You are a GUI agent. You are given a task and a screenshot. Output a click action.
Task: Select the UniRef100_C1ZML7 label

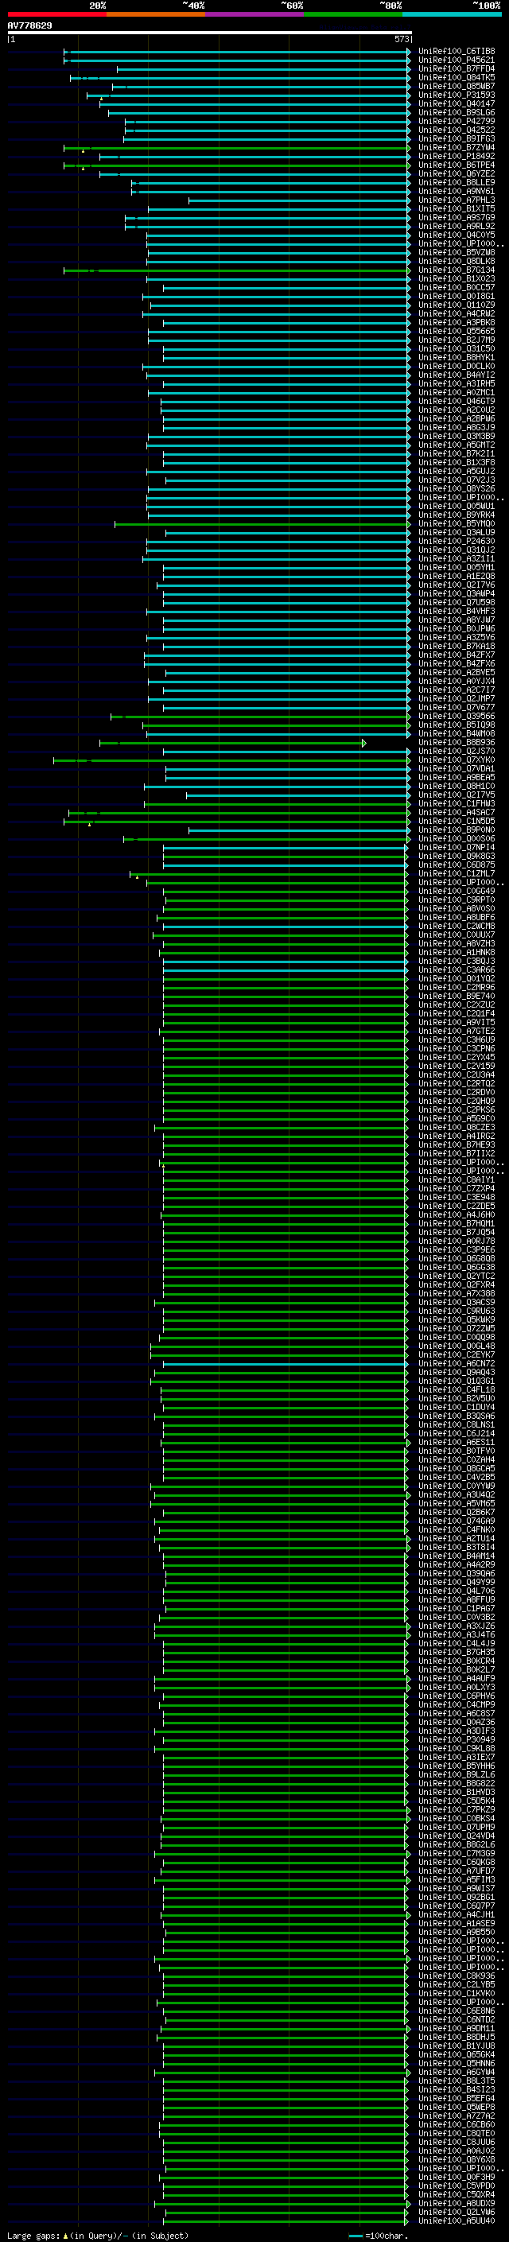pos(456,874)
